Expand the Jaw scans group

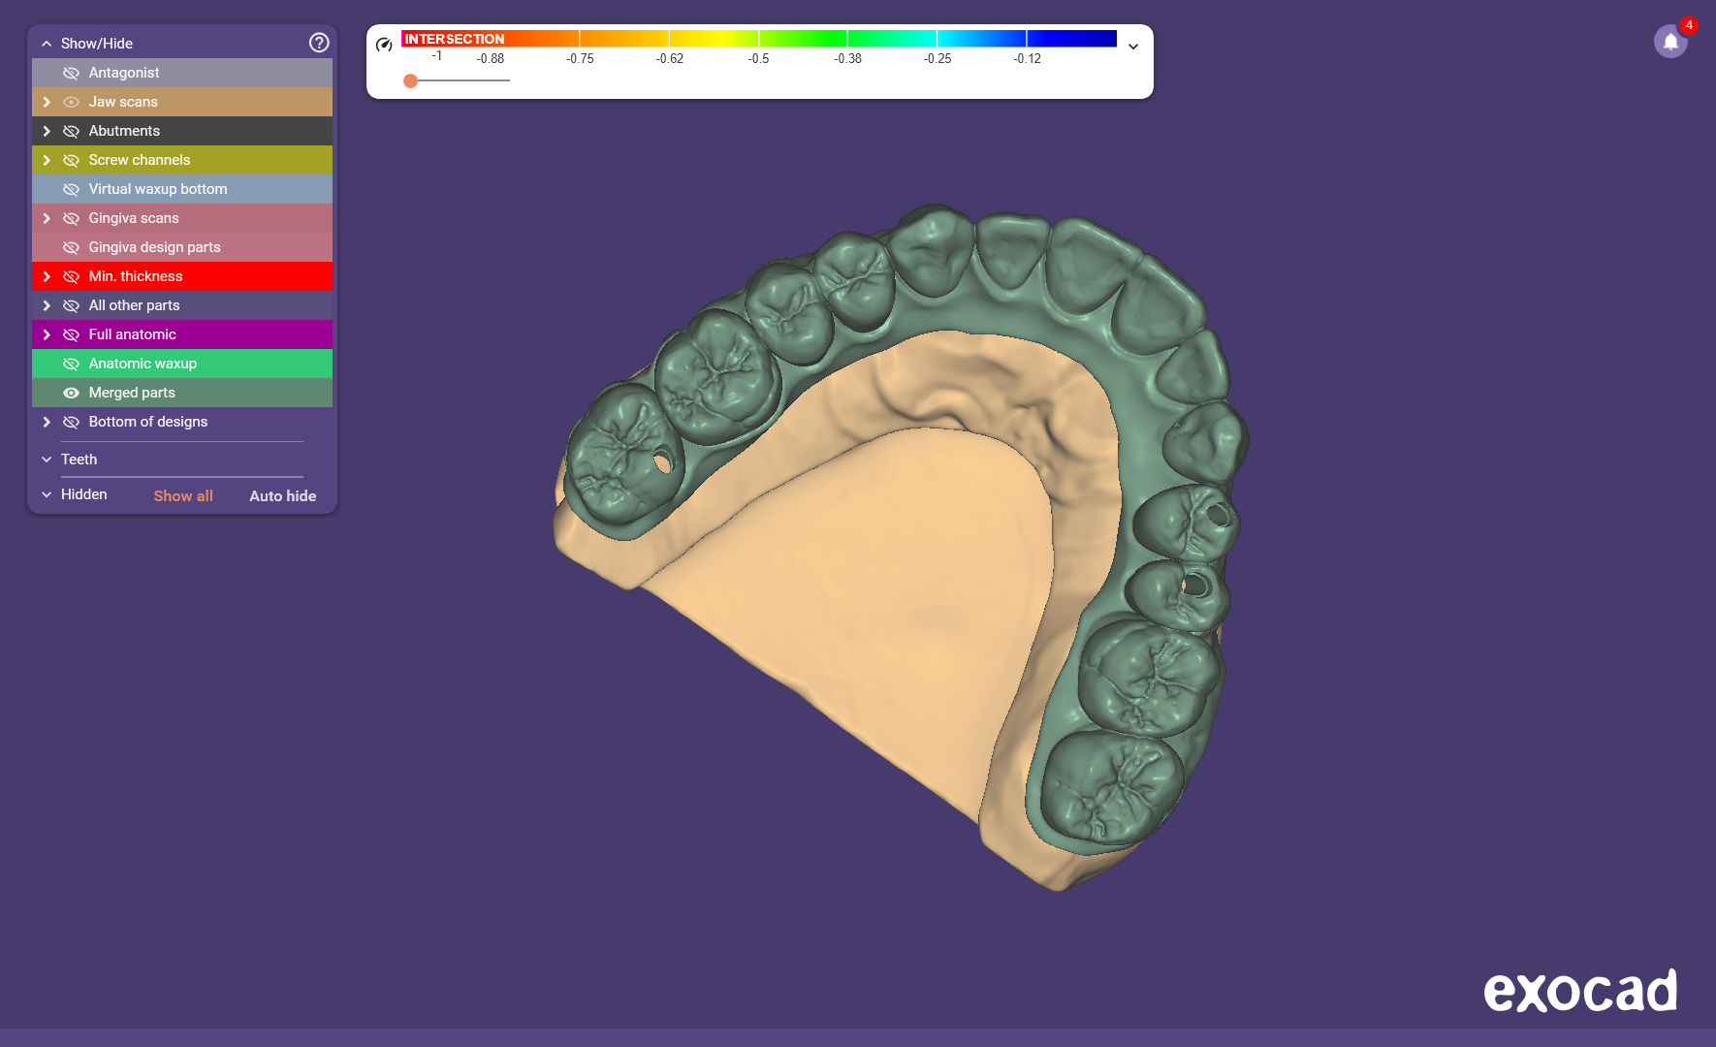point(47,102)
